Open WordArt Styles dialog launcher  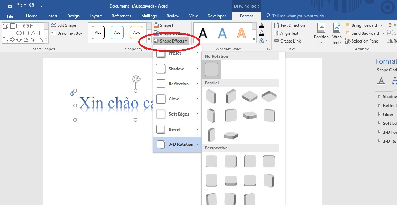tap(269, 49)
